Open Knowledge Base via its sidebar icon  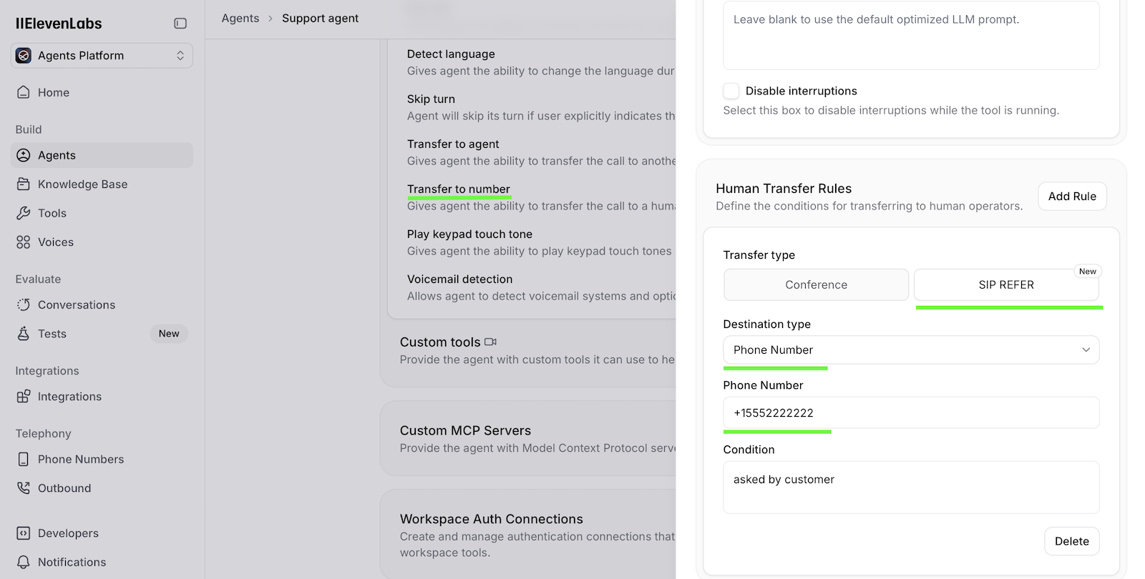tap(24, 184)
